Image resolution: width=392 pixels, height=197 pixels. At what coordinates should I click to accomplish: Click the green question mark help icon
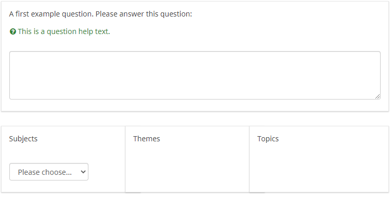(13, 31)
